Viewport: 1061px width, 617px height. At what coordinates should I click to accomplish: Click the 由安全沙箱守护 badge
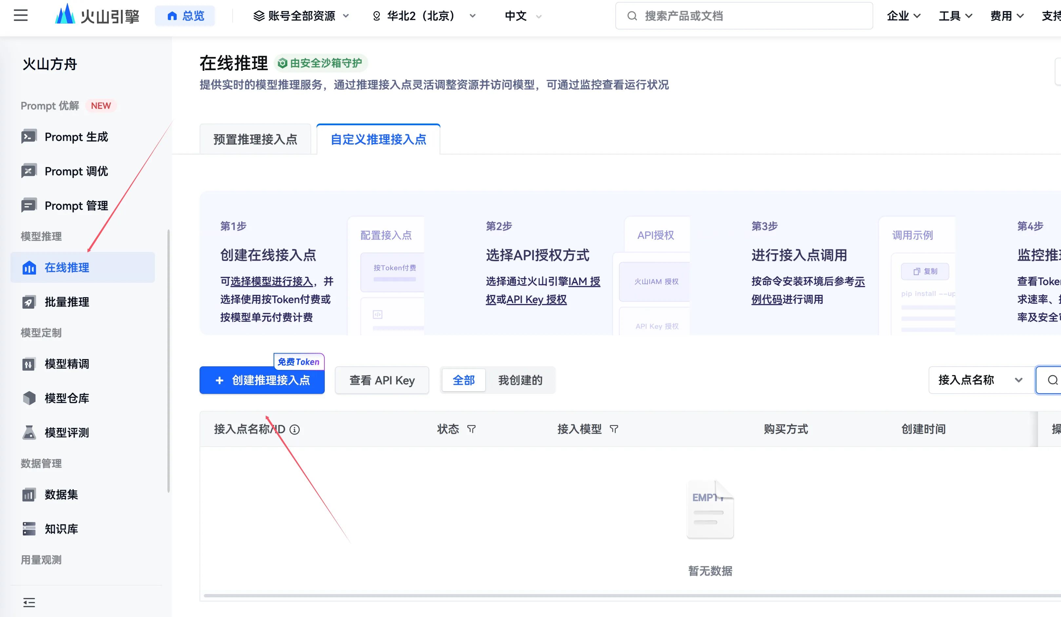321,63
